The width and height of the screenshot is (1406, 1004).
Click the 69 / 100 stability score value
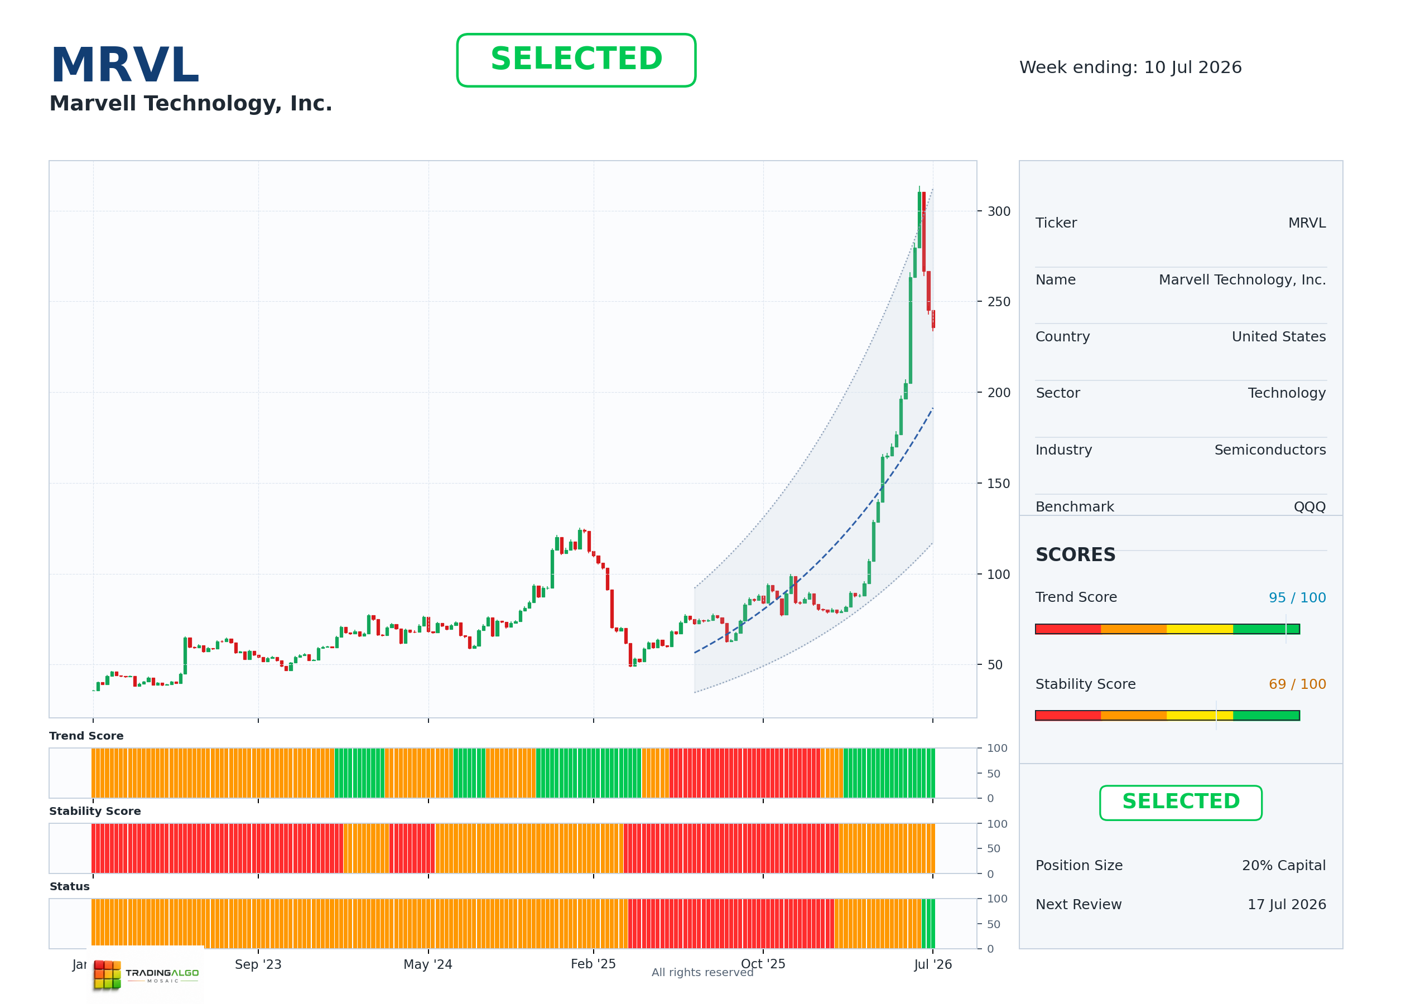tap(1297, 684)
